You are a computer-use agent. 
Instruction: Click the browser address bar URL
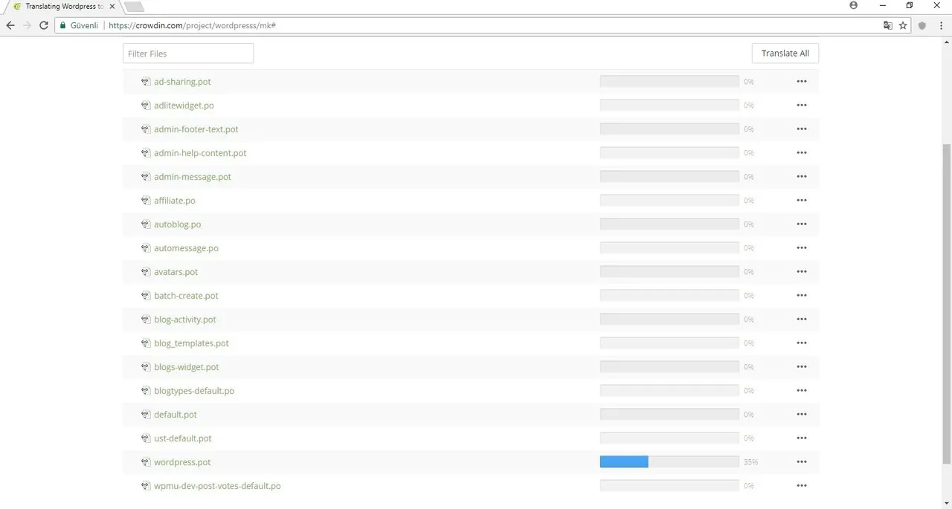[x=192, y=25]
